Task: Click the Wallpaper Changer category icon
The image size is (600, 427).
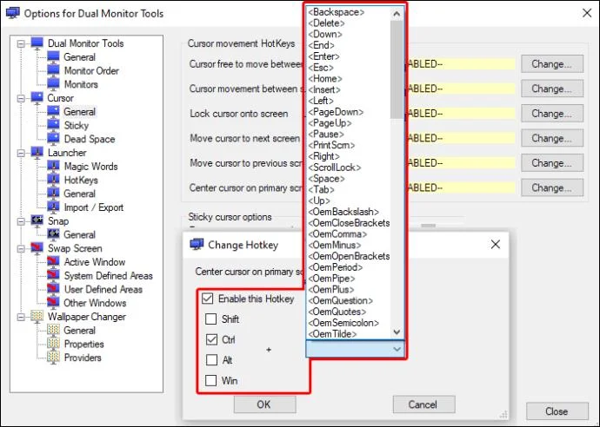Action: (x=37, y=316)
